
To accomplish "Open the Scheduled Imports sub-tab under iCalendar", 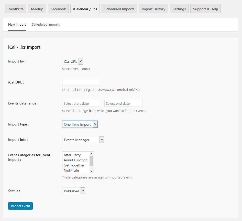I will click(46, 24).
